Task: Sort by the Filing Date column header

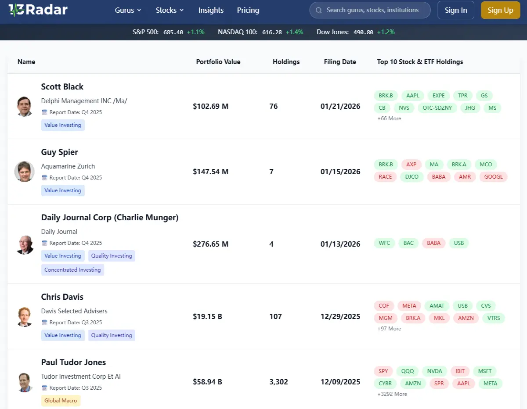Action: pyautogui.click(x=340, y=62)
